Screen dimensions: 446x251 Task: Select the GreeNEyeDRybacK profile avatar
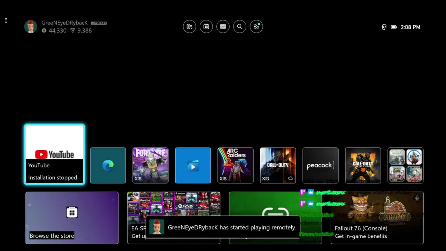[x=31, y=26]
